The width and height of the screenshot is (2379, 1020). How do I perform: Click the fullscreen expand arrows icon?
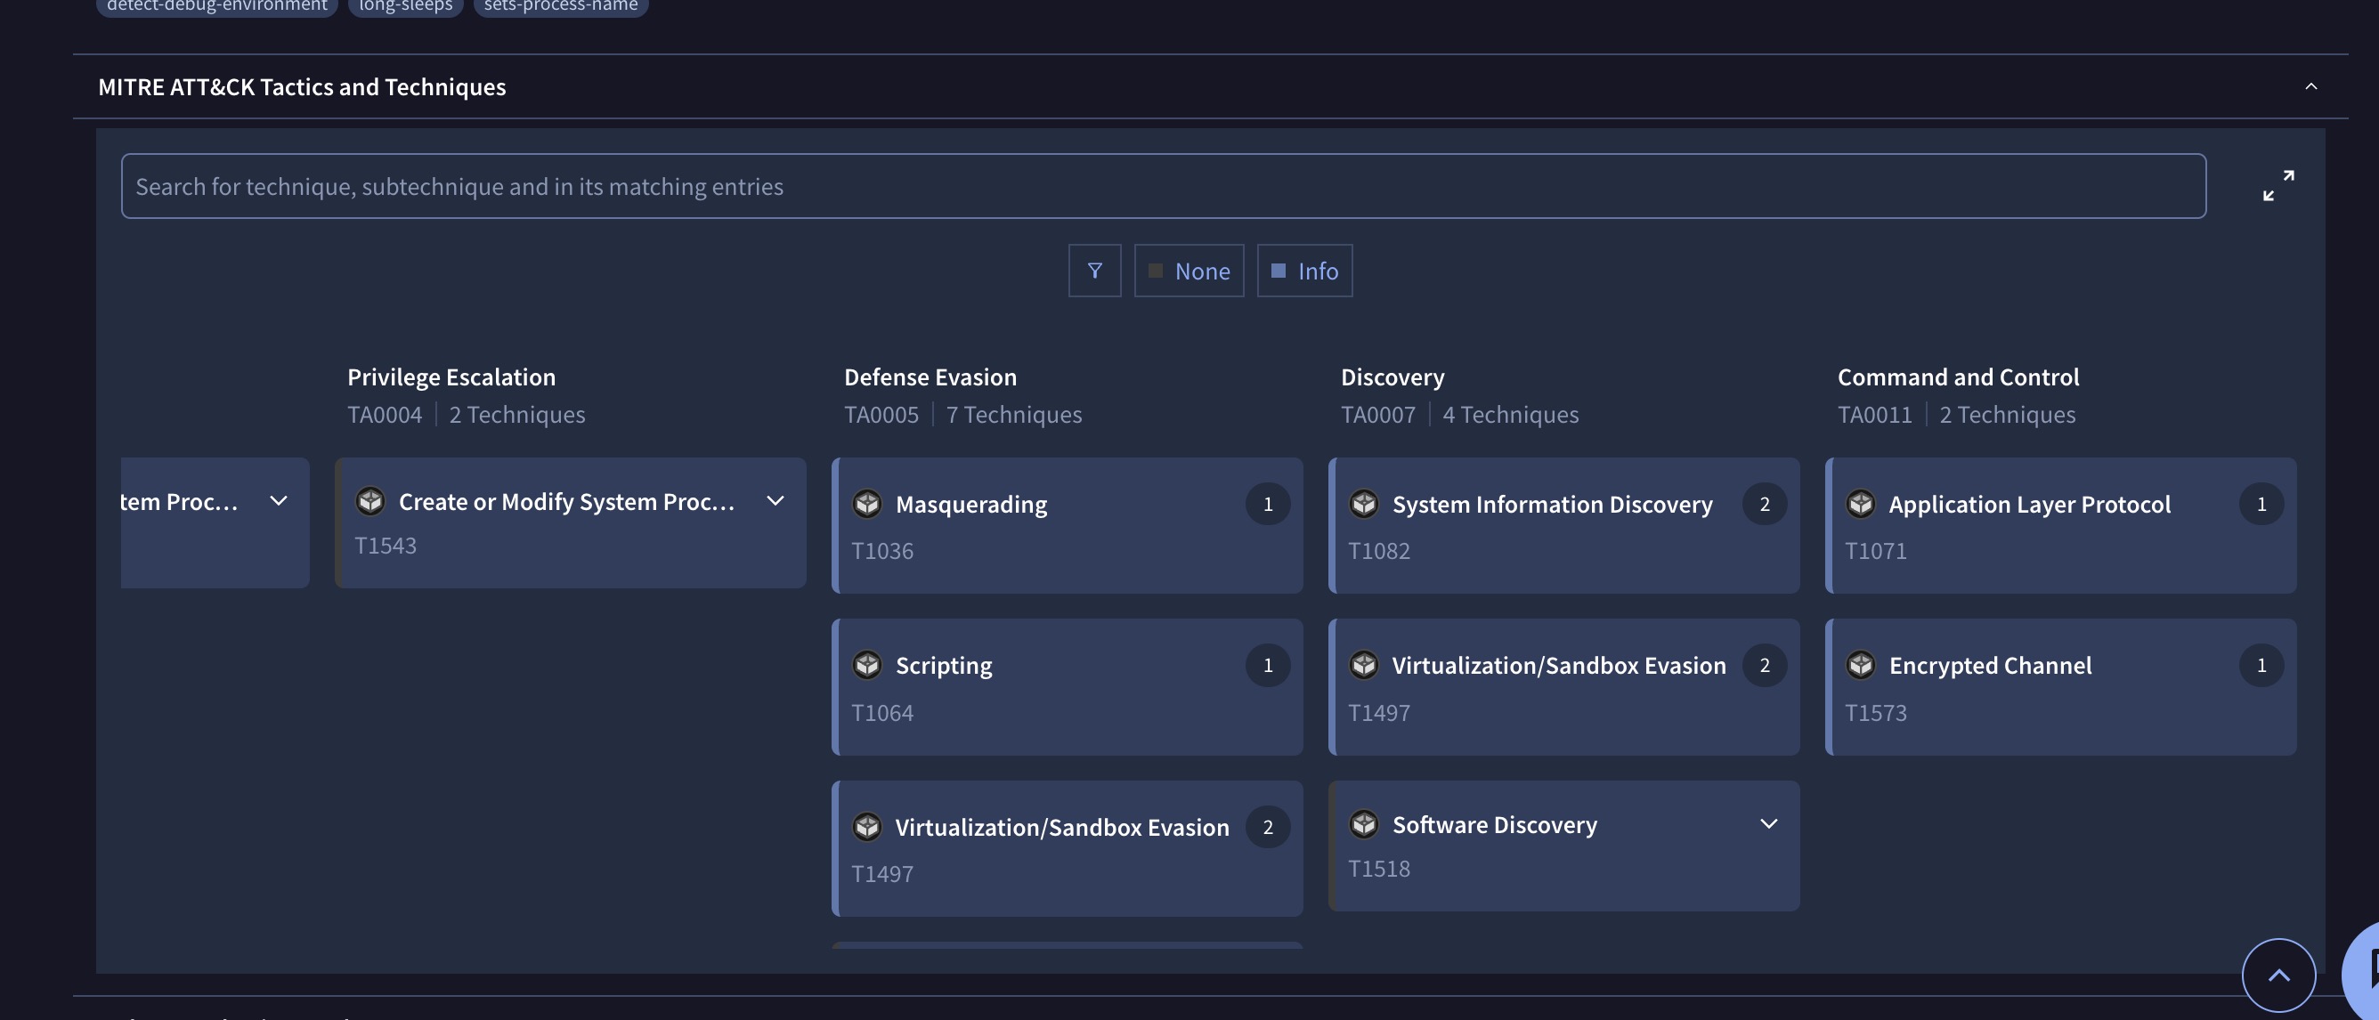(x=2278, y=185)
